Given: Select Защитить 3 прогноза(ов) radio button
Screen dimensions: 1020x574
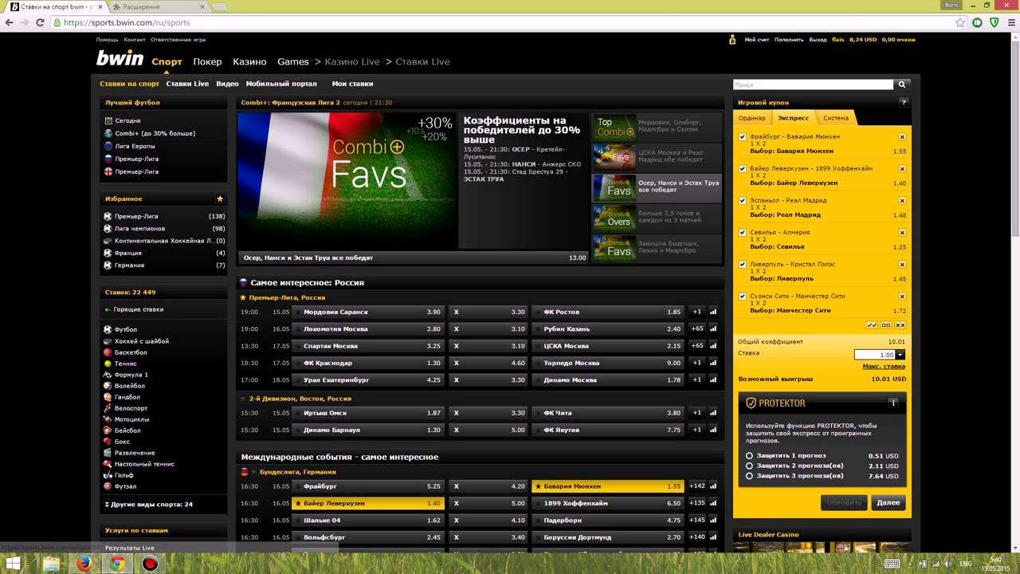Looking at the screenshot, I should click(749, 476).
